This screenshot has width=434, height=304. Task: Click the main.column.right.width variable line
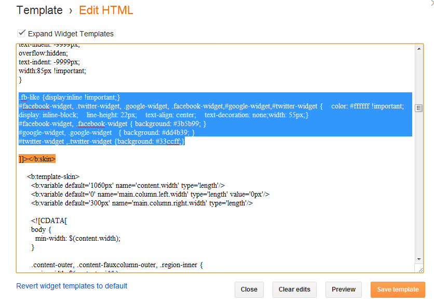(x=142, y=203)
